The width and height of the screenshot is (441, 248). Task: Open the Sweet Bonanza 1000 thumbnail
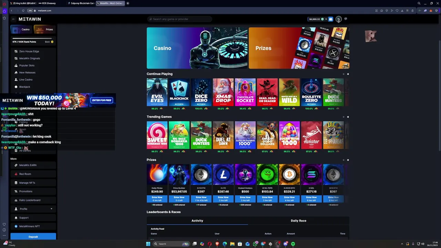point(157,135)
